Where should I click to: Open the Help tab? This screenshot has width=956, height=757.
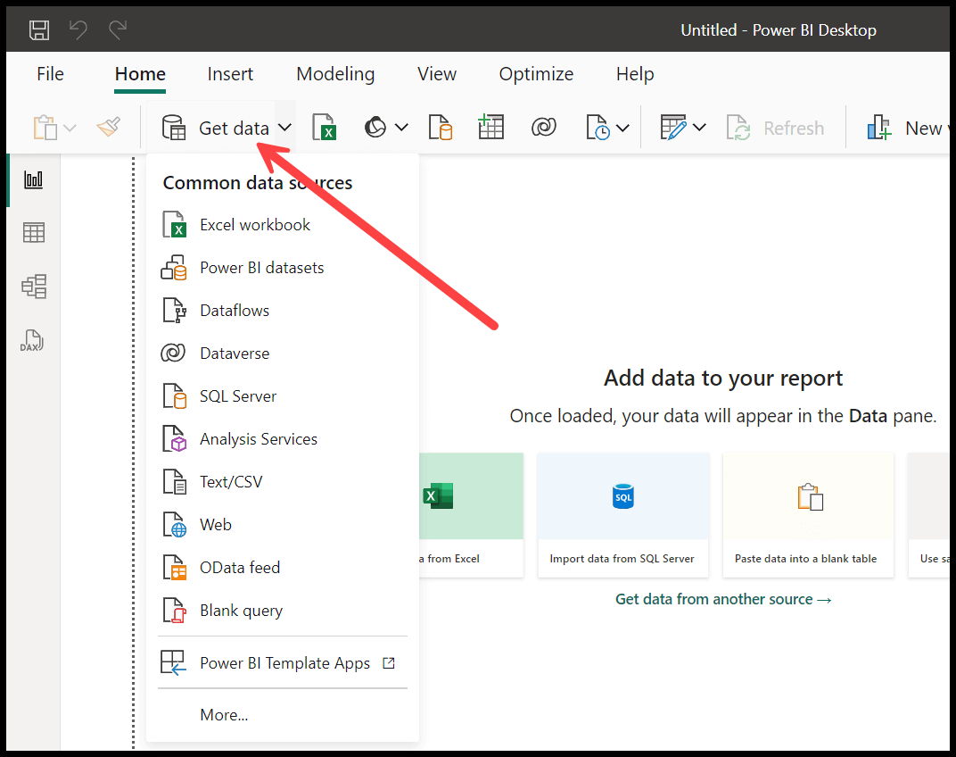tap(635, 74)
